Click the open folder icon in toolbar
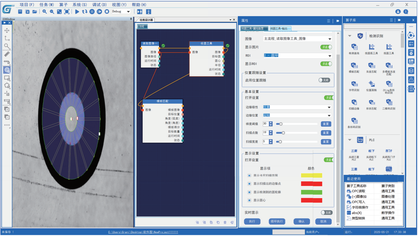This screenshot has width=418, height=236. (35, 12)
